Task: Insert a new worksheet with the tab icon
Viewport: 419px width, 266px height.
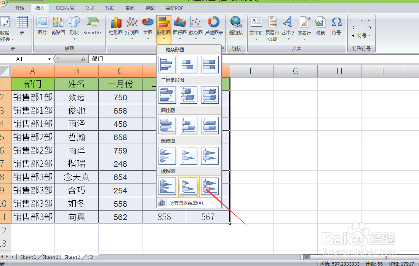Action: click(90, 257)
